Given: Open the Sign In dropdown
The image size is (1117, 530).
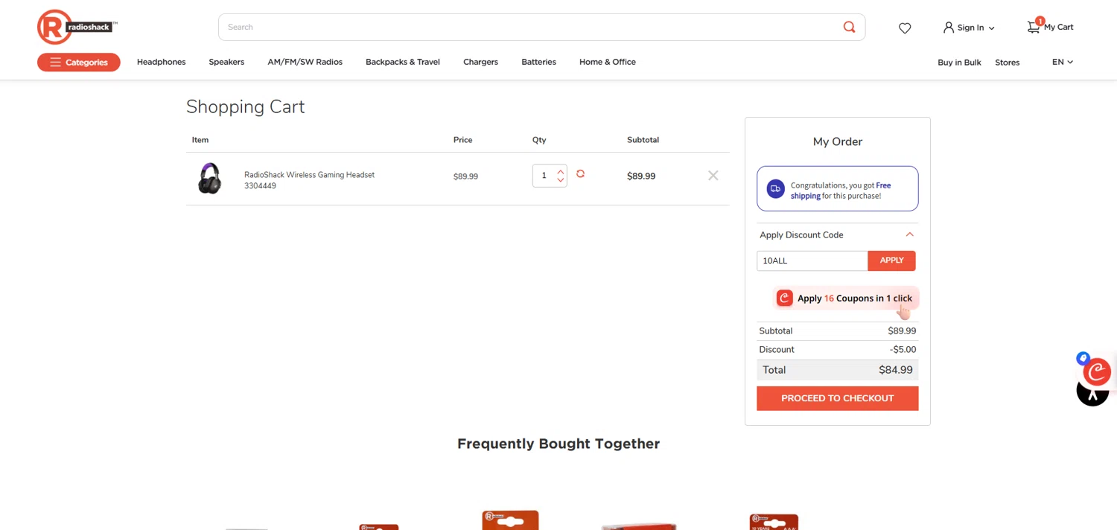Looking at the screenshot, I should (x=969, y=28).
